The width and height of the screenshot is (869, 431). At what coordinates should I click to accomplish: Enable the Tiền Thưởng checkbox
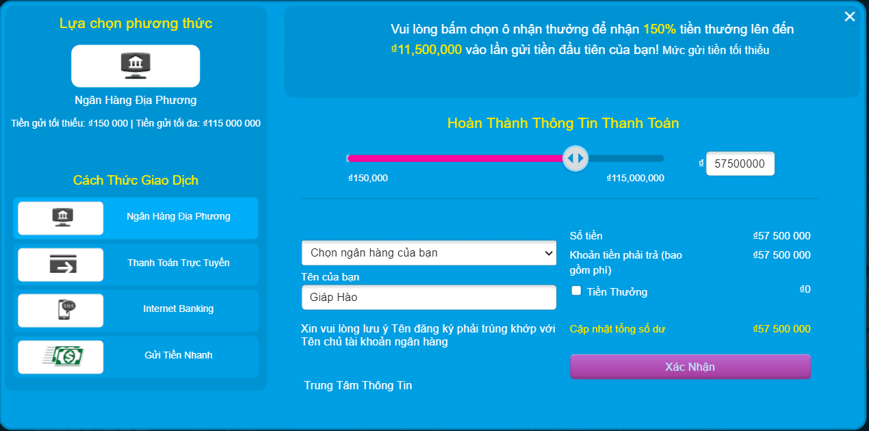pyautogui.click(x=576, y=291)
